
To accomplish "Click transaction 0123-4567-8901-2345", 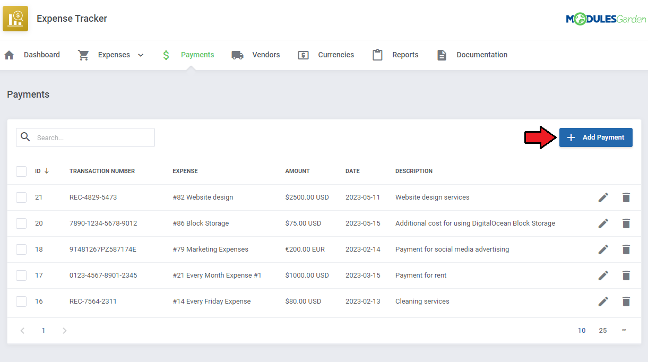I will click(x=103, y=275).
